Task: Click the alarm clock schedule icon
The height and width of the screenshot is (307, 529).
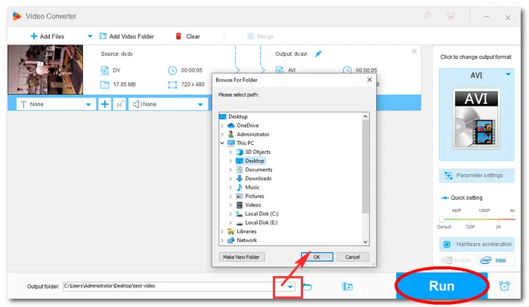Action: click(504, 287)
